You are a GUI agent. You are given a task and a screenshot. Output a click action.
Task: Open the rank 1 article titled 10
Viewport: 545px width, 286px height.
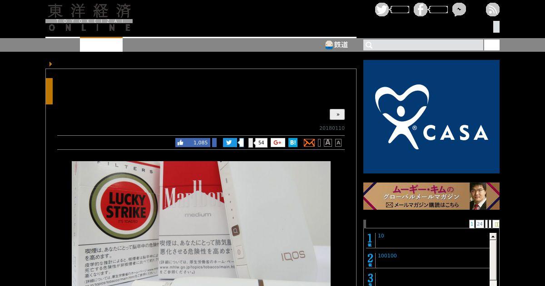coord(381,236)
